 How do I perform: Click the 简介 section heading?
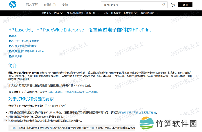click(x=13, y=66)
